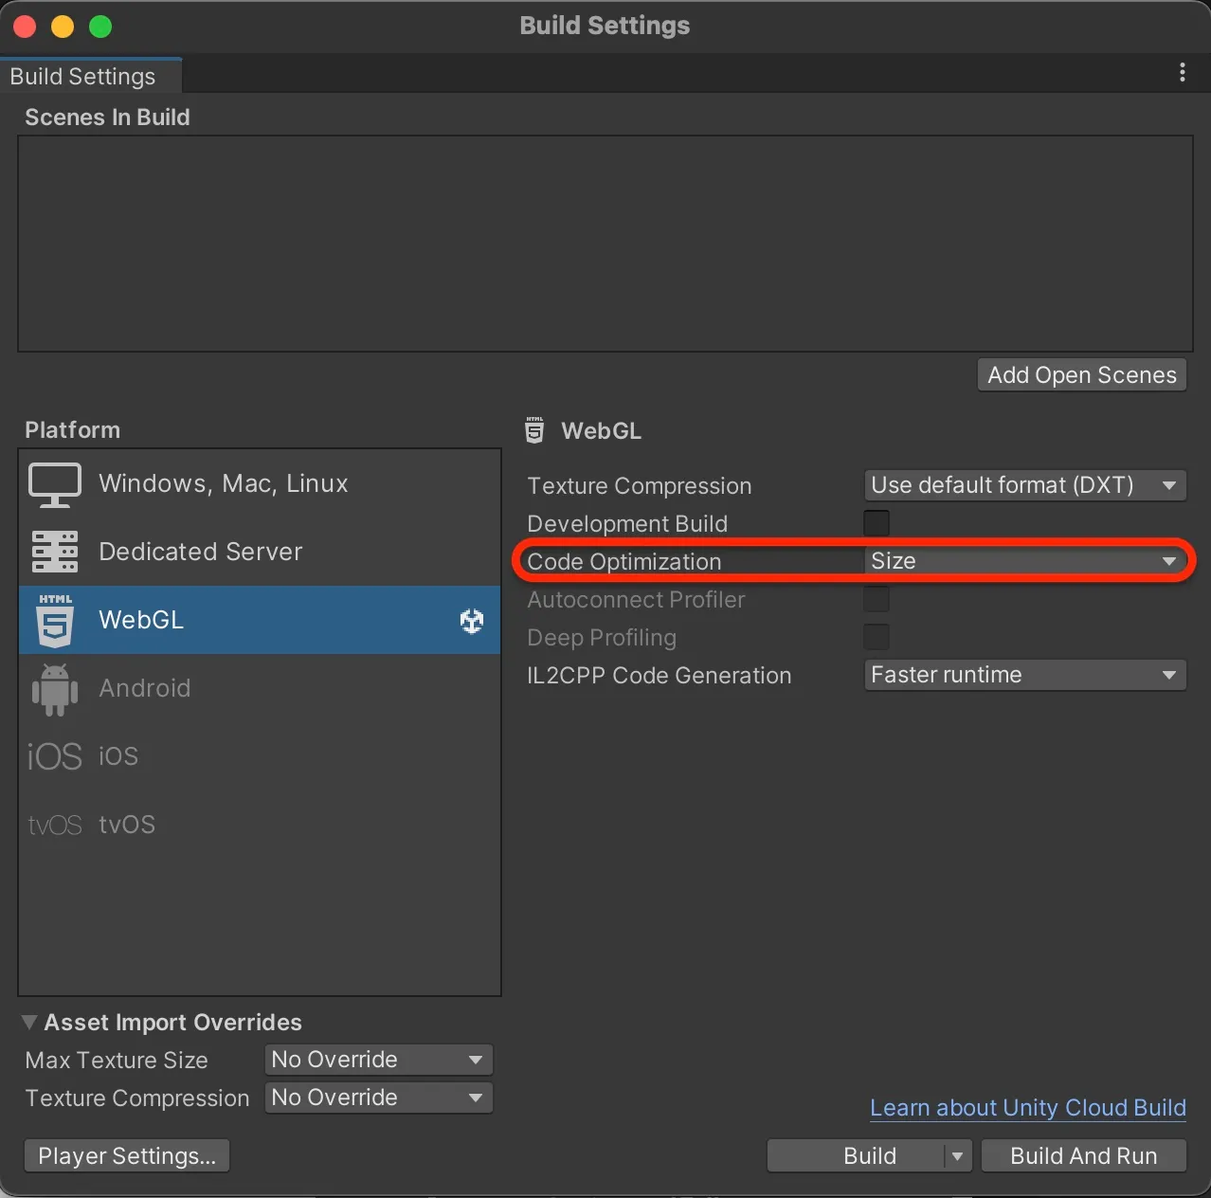This screenshot has width=1211, height=1198.
Task: Close the Build Settings window
Action: click(26, 27)
